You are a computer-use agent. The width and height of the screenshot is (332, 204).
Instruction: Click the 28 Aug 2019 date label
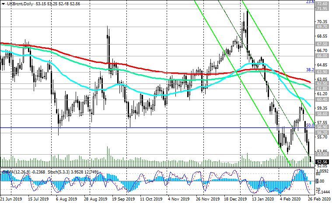95,199
